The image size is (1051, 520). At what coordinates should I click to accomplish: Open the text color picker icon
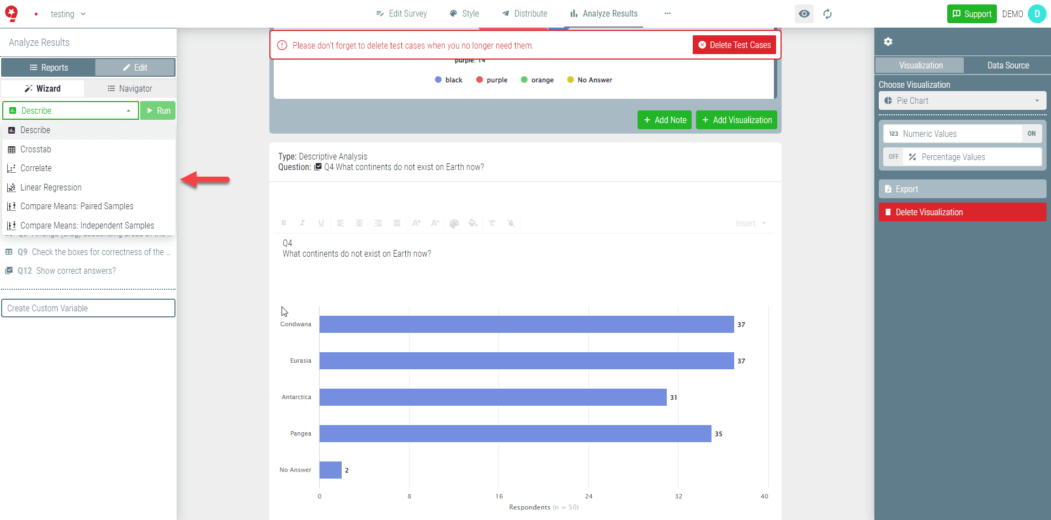454,222
